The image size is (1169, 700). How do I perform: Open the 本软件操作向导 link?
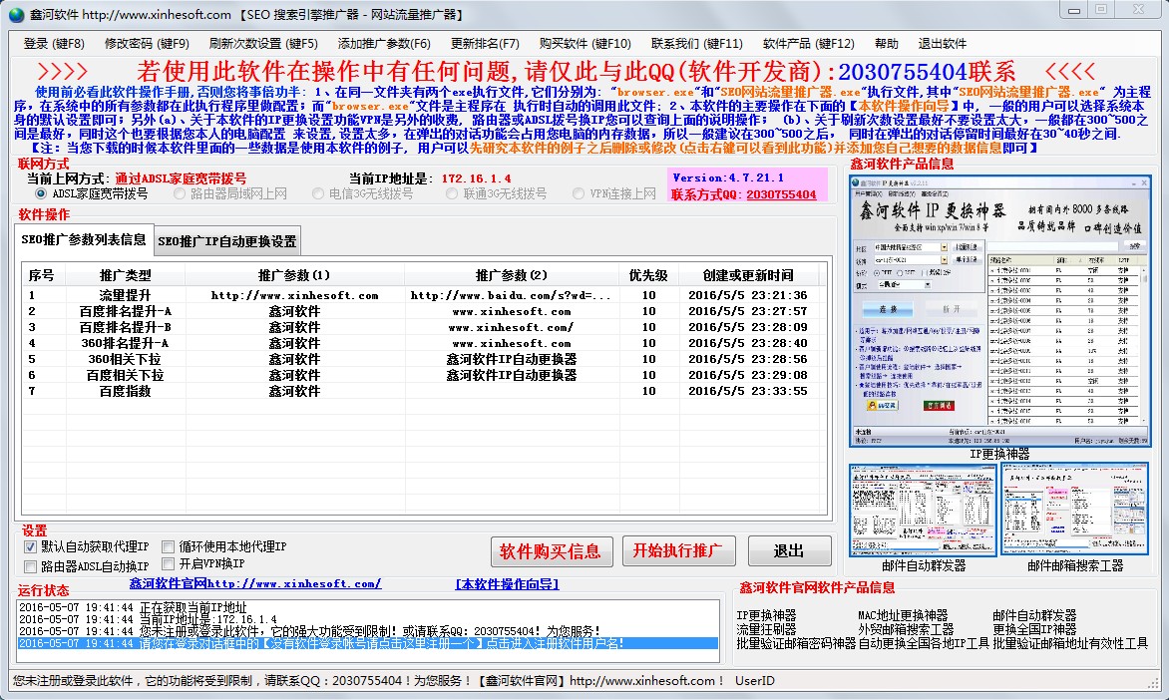pos(507,584)
